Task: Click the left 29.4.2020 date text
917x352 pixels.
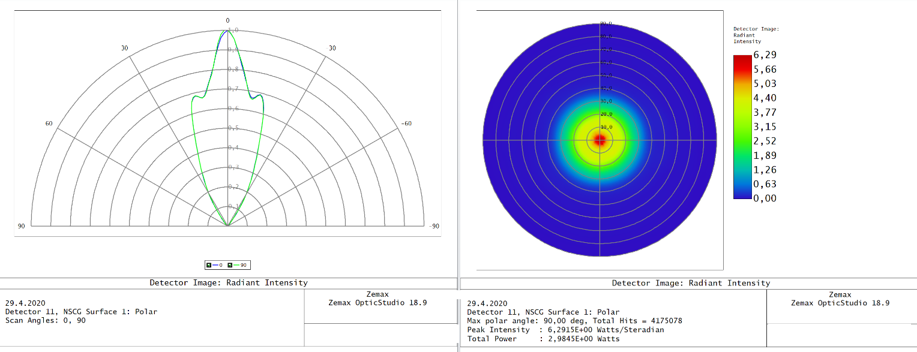Action: point(25,303)
